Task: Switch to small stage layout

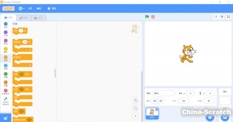Action: click(x=216, y=17)
